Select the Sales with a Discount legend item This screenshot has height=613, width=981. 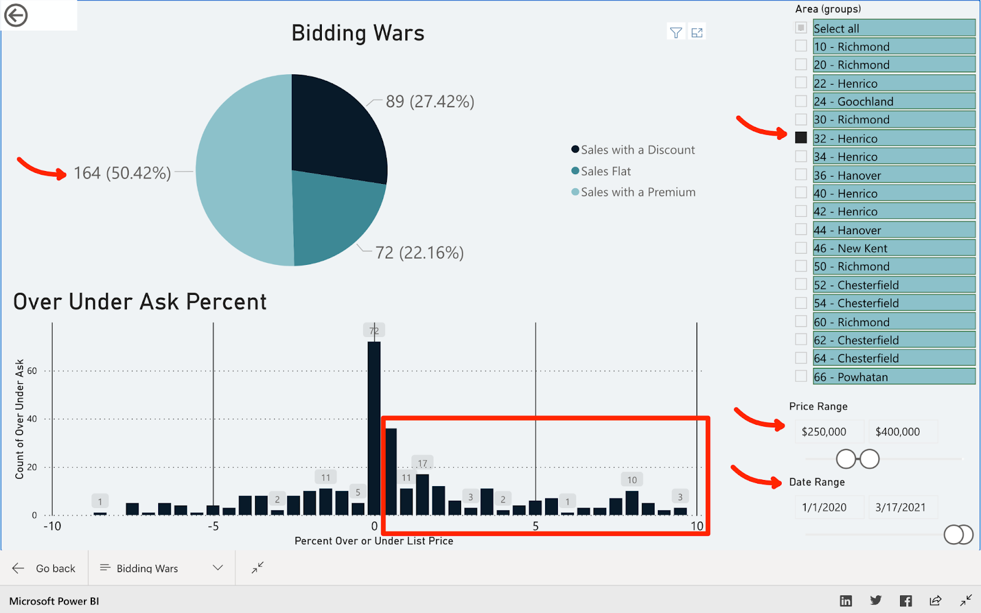click(633, 150)
